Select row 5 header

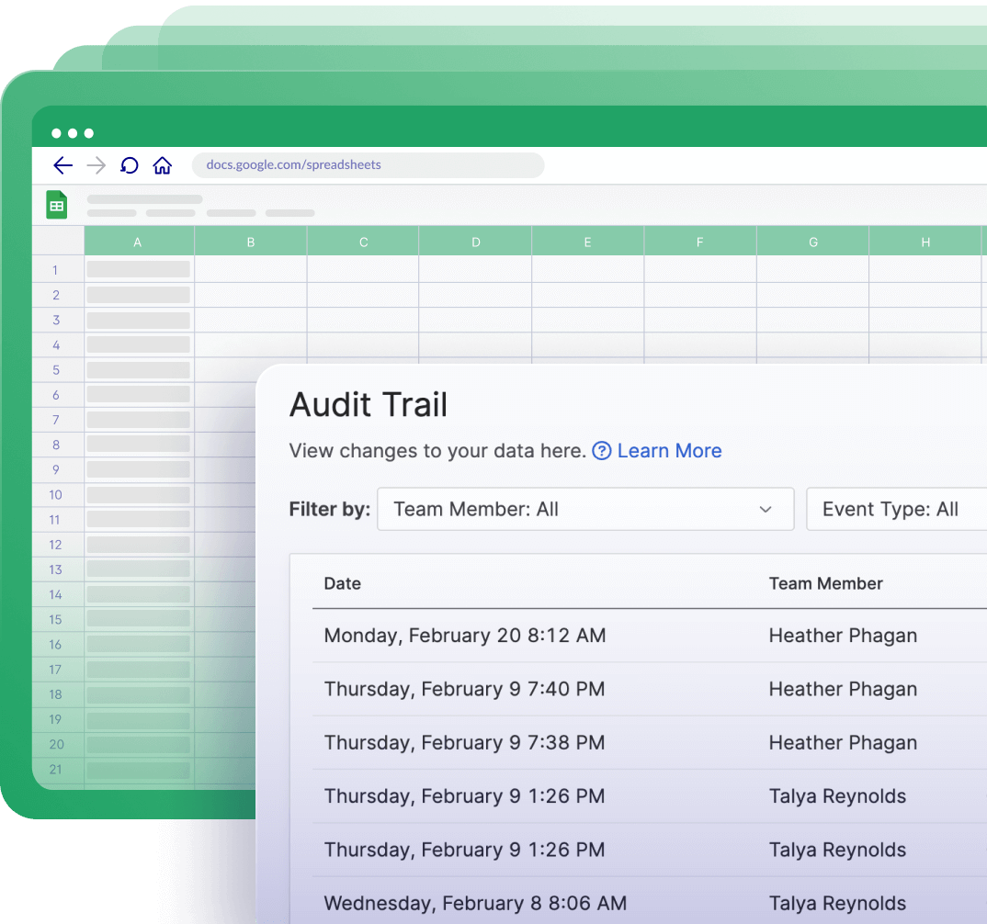(x=57, y=370)
